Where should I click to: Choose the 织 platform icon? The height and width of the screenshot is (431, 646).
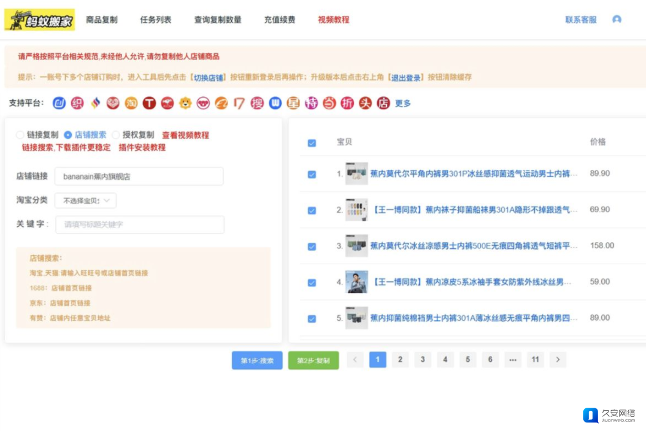tap(77, 103)
